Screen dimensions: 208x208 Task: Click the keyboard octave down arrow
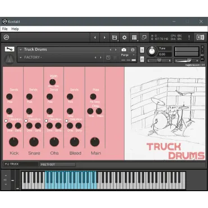click(x=6, y=184)
